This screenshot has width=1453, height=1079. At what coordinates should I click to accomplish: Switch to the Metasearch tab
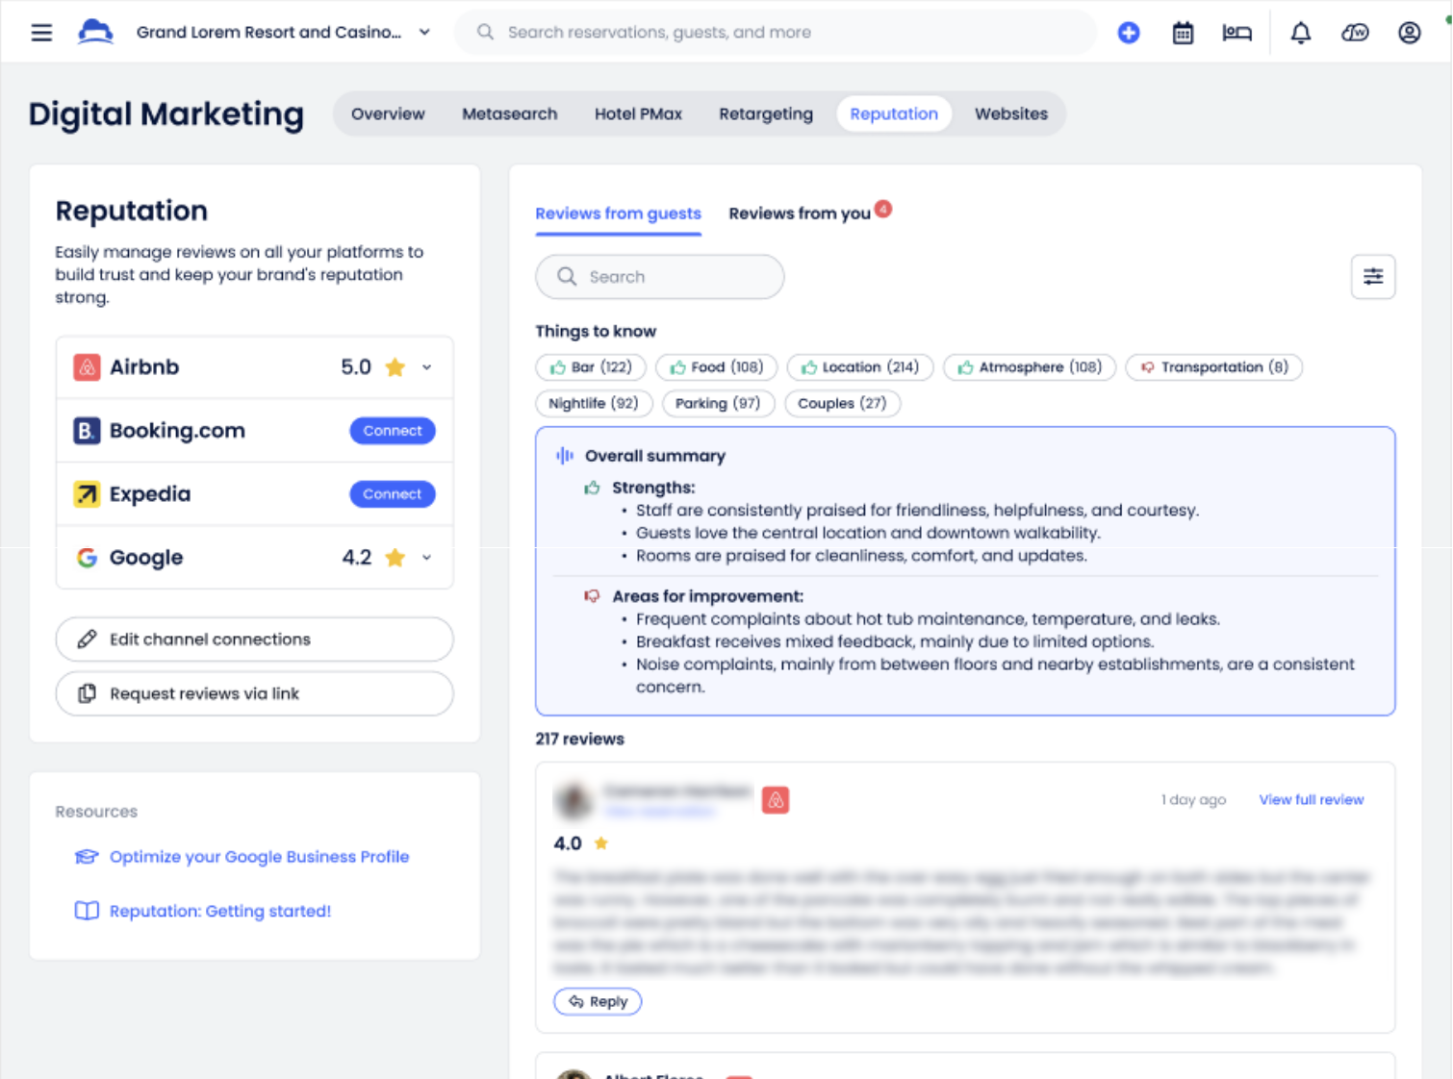coord(509,114)
